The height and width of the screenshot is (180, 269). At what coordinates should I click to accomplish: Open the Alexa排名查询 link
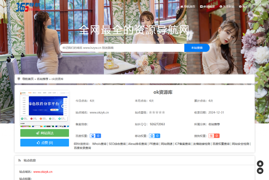point(137,144)
